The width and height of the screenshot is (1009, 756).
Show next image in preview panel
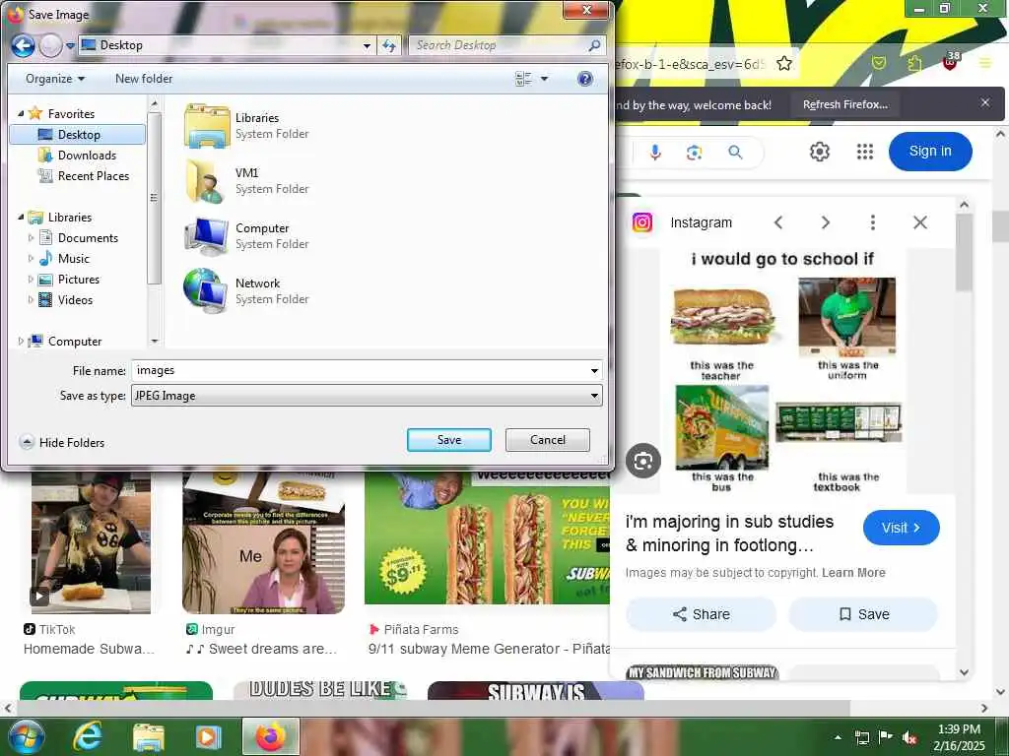tap(826, 222)
